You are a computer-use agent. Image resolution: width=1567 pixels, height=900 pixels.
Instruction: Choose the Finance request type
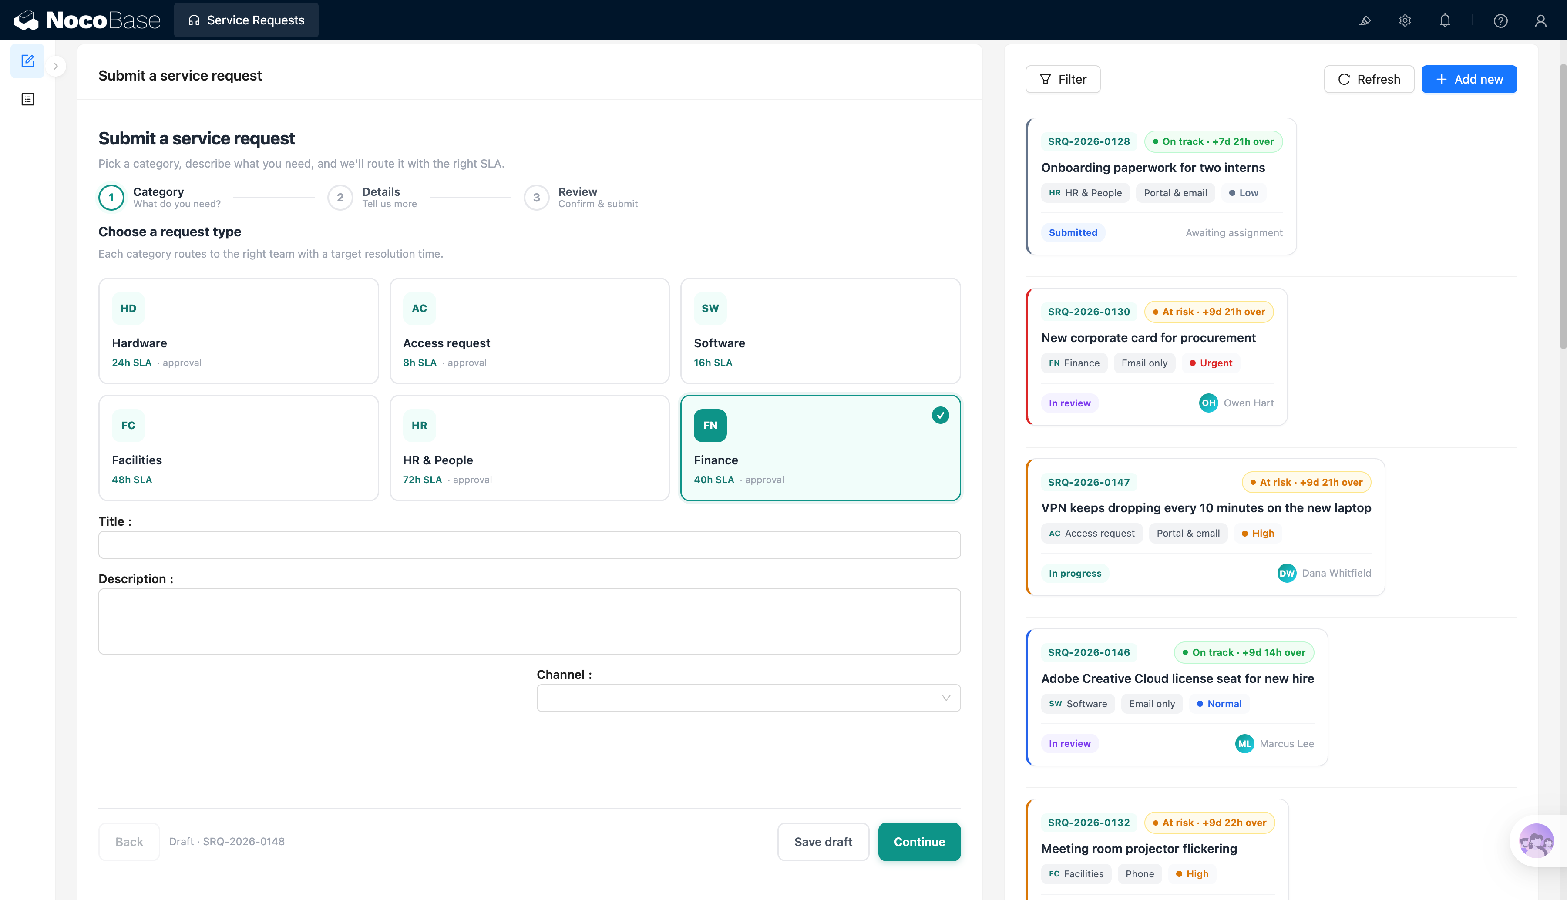820,448
